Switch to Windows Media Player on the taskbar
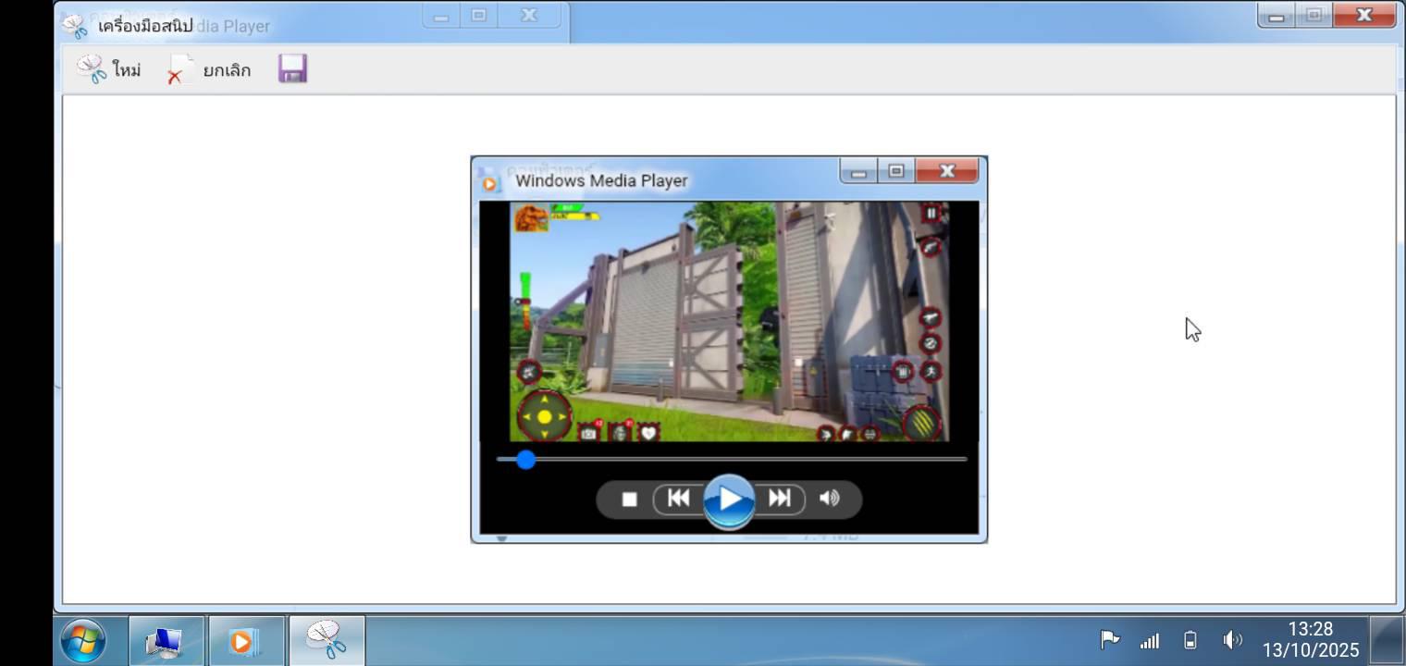This screenshot has height=666, width=1406. [x=246, y=641]
